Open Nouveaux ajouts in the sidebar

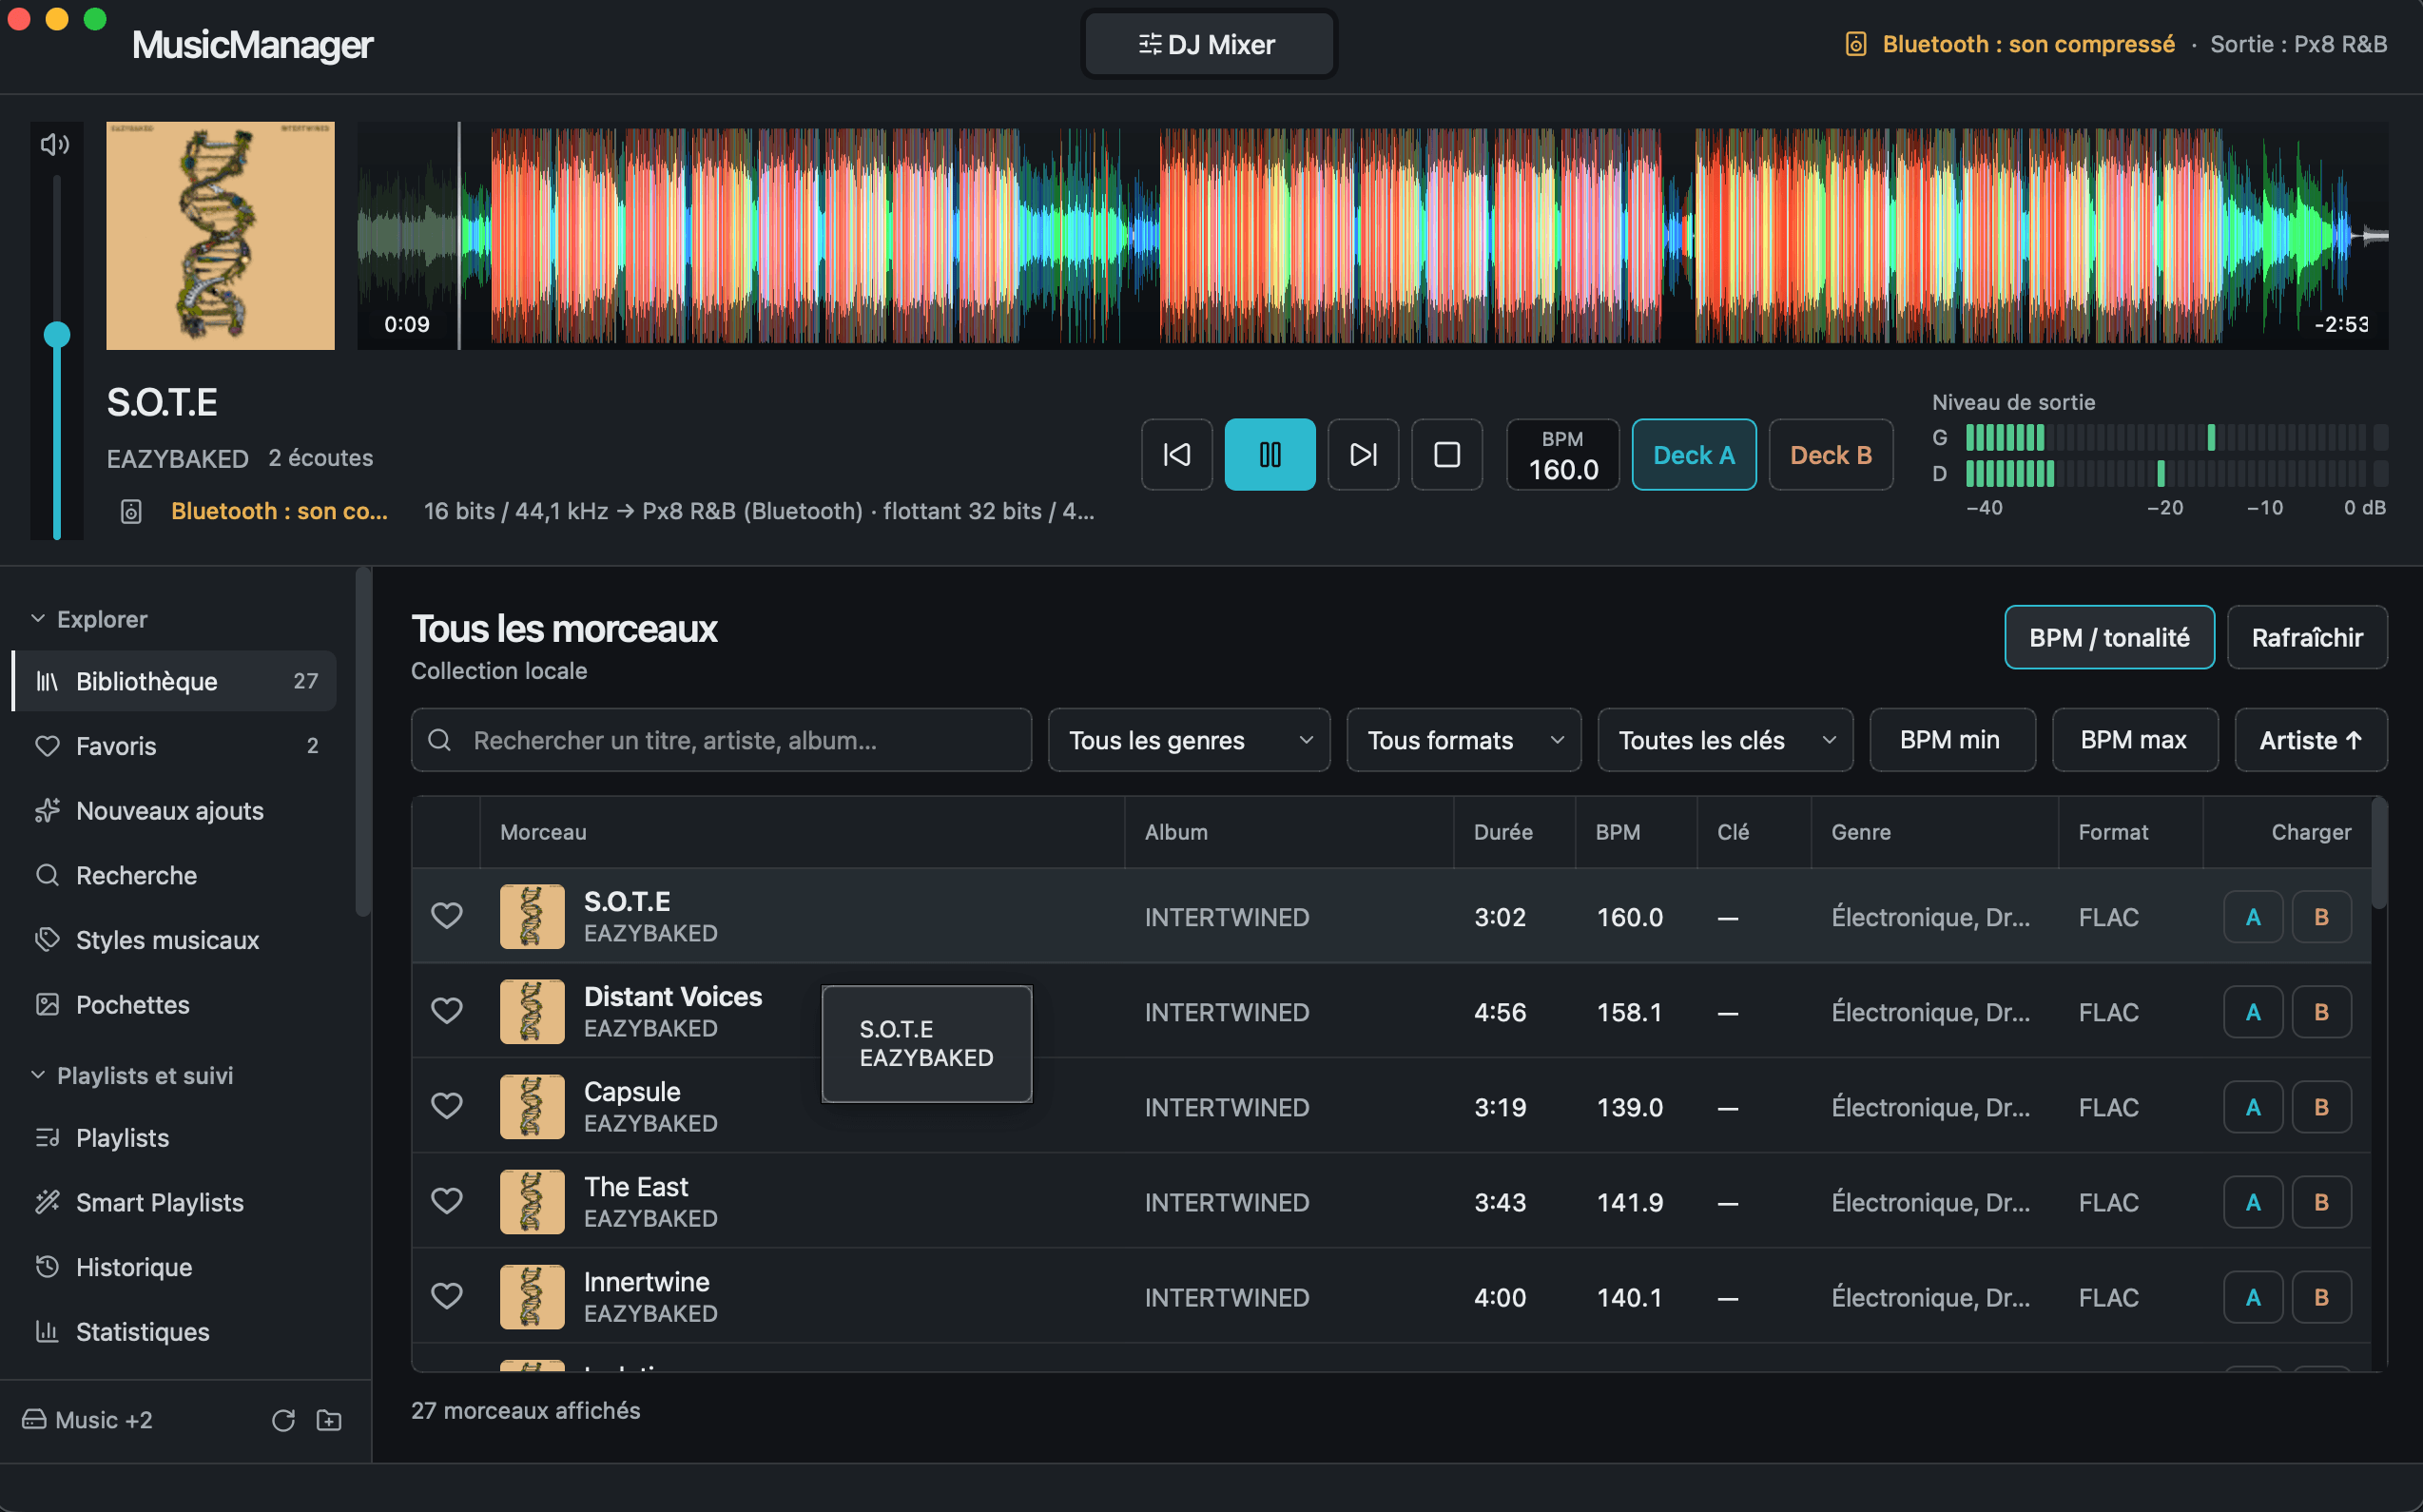[174, 811]
